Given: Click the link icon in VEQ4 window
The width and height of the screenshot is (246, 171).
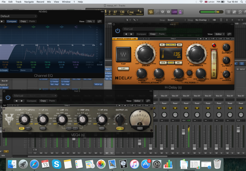Looking at the screenshot, I should [148, 101].
